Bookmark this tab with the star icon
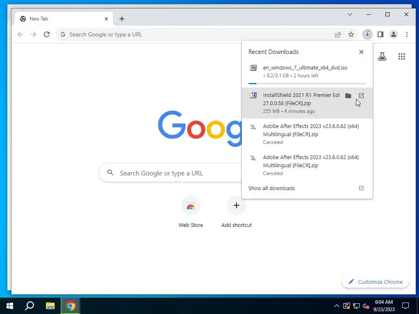 click(351, 34)
